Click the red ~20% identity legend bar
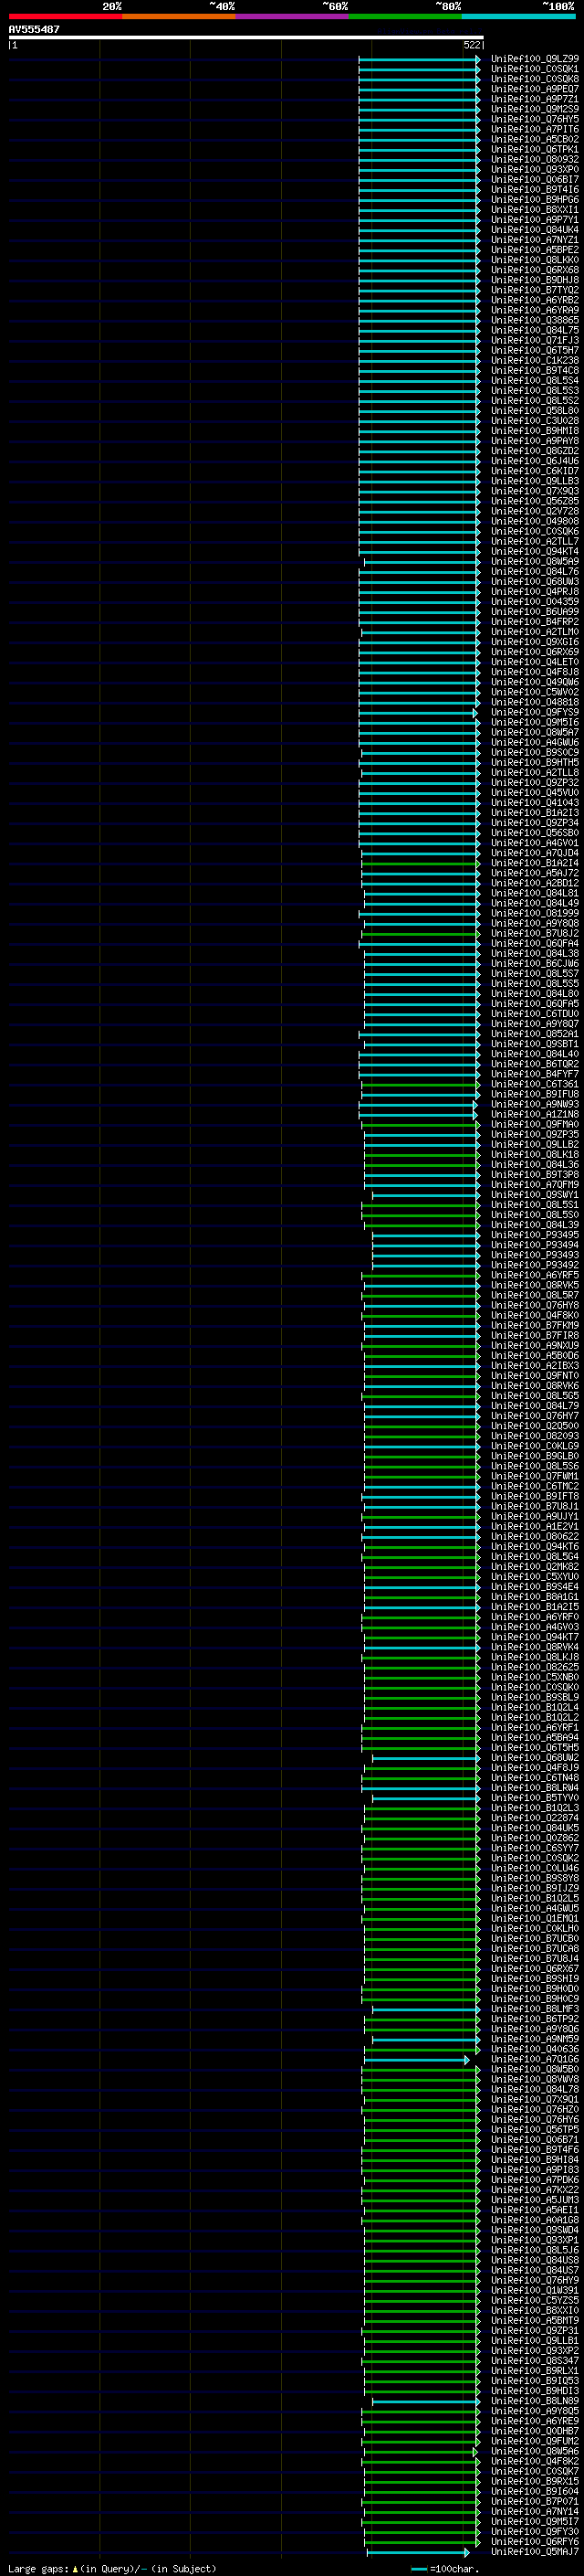Screen dimensions: 584x2576 point(65,16)
